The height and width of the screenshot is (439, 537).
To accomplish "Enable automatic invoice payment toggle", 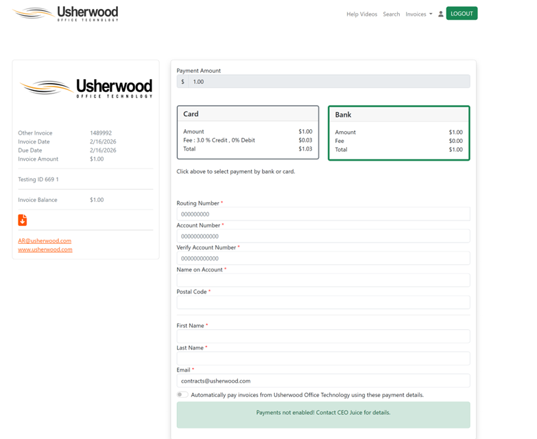I will click(x=182, y=395).
